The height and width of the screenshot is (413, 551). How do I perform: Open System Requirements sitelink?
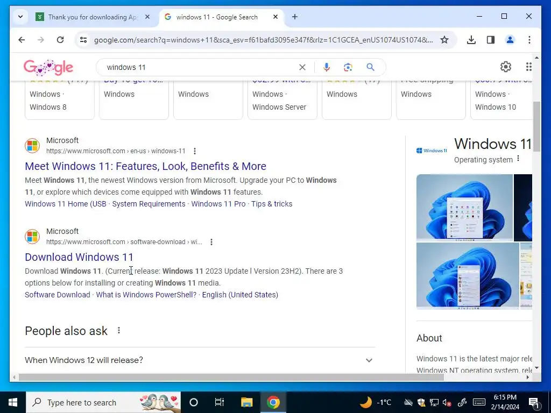click(149, 204)
